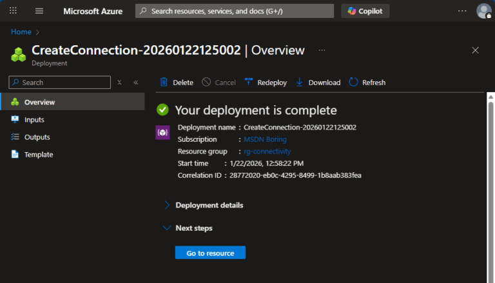Select the Correlation ID value text

295,175
